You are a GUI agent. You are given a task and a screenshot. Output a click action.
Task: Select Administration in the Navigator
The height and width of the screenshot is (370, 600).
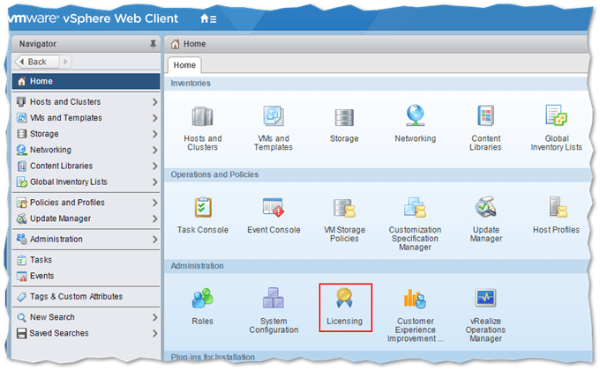[86, 240]
